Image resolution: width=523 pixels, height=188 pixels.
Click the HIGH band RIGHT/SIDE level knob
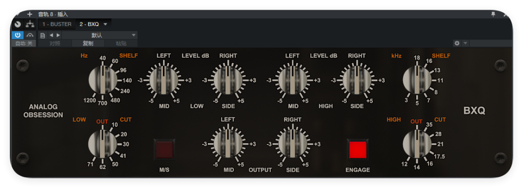[356, 80]
